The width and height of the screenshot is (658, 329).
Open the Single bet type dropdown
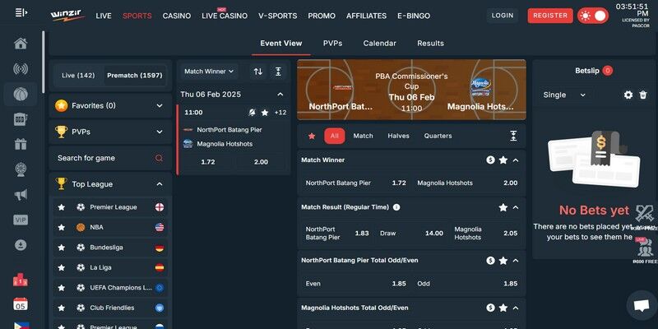coord(564,95)
